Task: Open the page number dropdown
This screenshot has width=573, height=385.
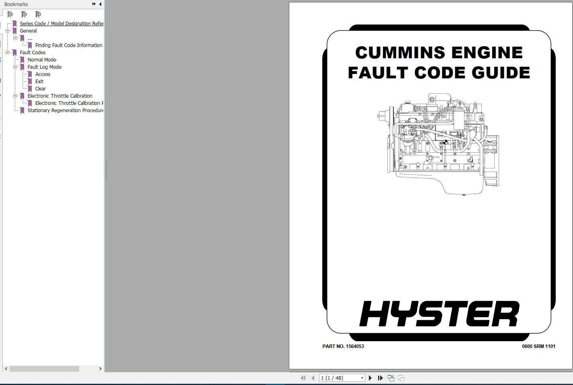Action: pyautogui.click(x=362, y=378)
